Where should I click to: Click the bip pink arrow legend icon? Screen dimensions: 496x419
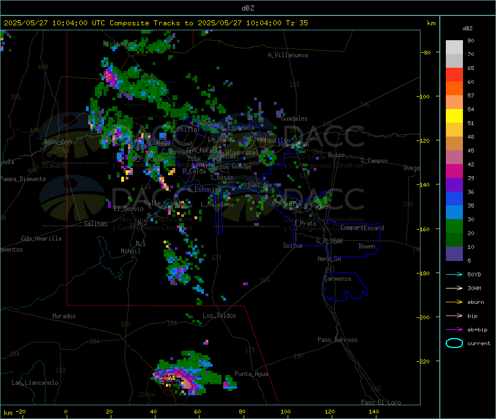tap(454, 315)
